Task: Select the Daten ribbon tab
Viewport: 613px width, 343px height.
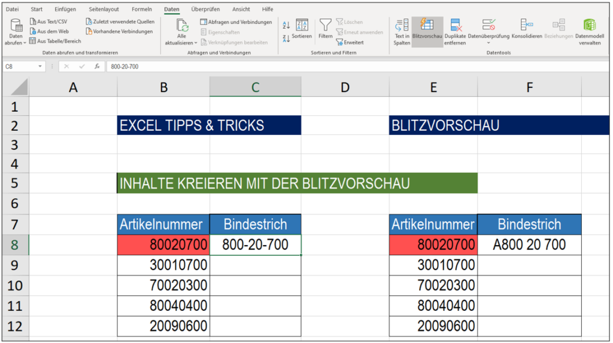Action: click(x=172, y=9)
